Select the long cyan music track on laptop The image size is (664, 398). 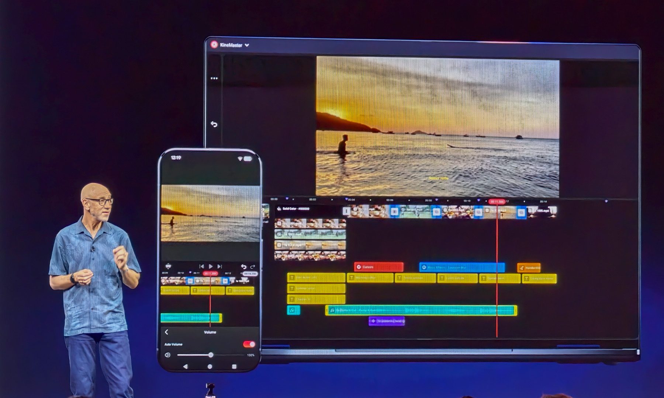(x=421, y=310)
